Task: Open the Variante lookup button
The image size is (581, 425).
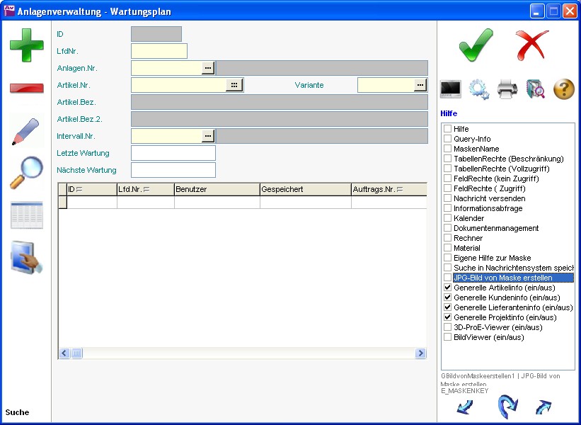Action: click(x=420, y=85)
